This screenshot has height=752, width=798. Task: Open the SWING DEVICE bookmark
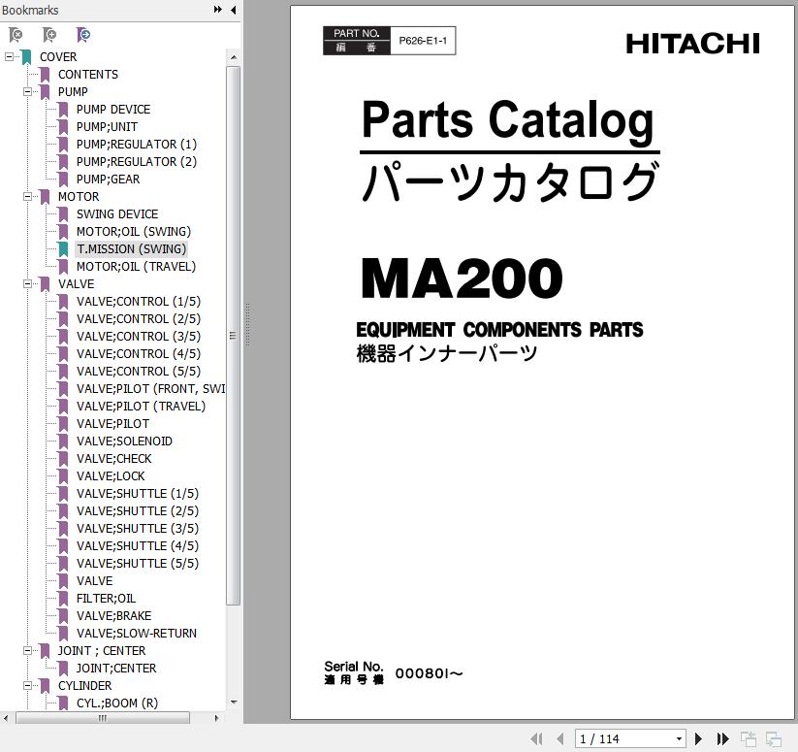point(117,213)
